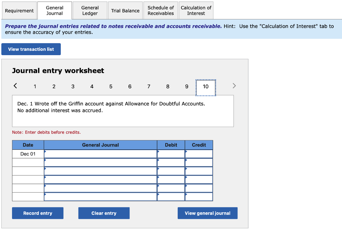Click the Credit field of the first row
Viewport: 342px width, 231px height.
coord(199,153)
